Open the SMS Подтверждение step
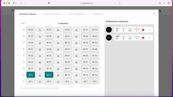The image size is (173, 97). click(x=77, y=14)
